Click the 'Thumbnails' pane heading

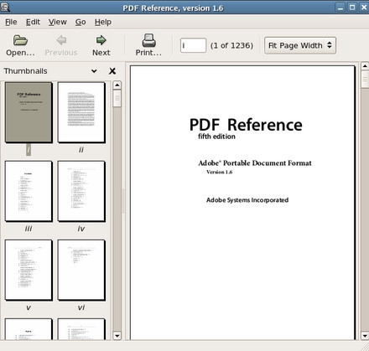[25, 71]
